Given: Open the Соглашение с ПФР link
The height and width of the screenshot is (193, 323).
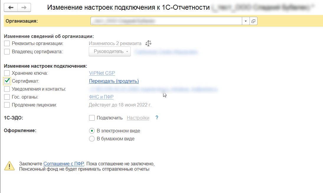Looking at the screenshot, I should 64,164.
